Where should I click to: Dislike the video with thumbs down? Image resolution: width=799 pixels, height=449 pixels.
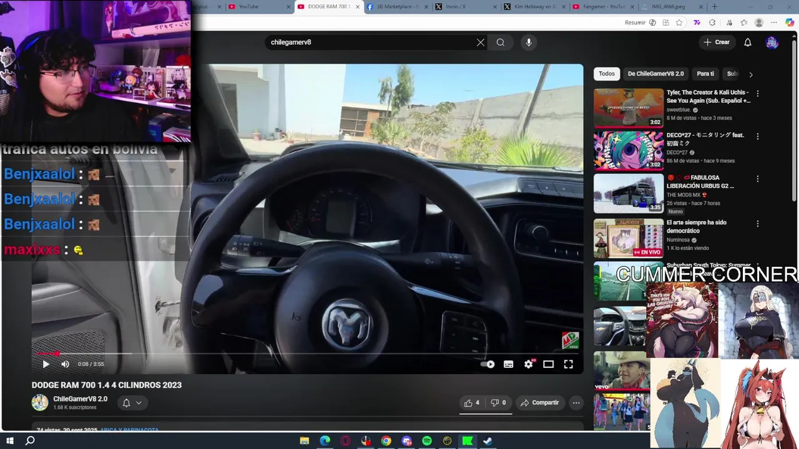click(x=498, y=403)
